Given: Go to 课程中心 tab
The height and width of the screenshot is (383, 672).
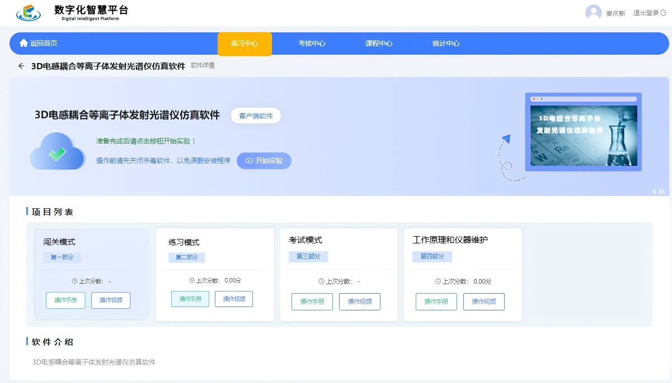Looking at the screenshot, I should (379, 44).
